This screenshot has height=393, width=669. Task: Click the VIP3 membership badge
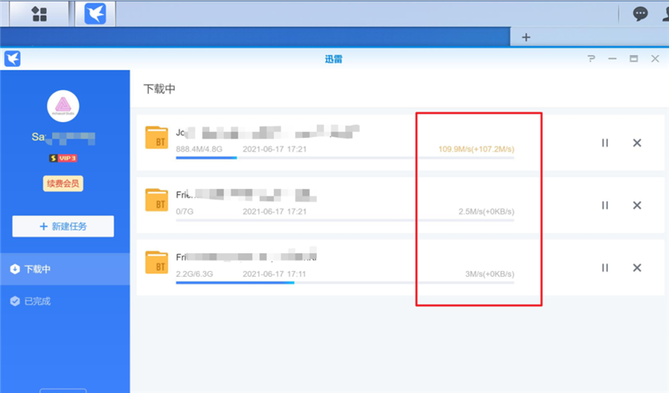point(64,158)
